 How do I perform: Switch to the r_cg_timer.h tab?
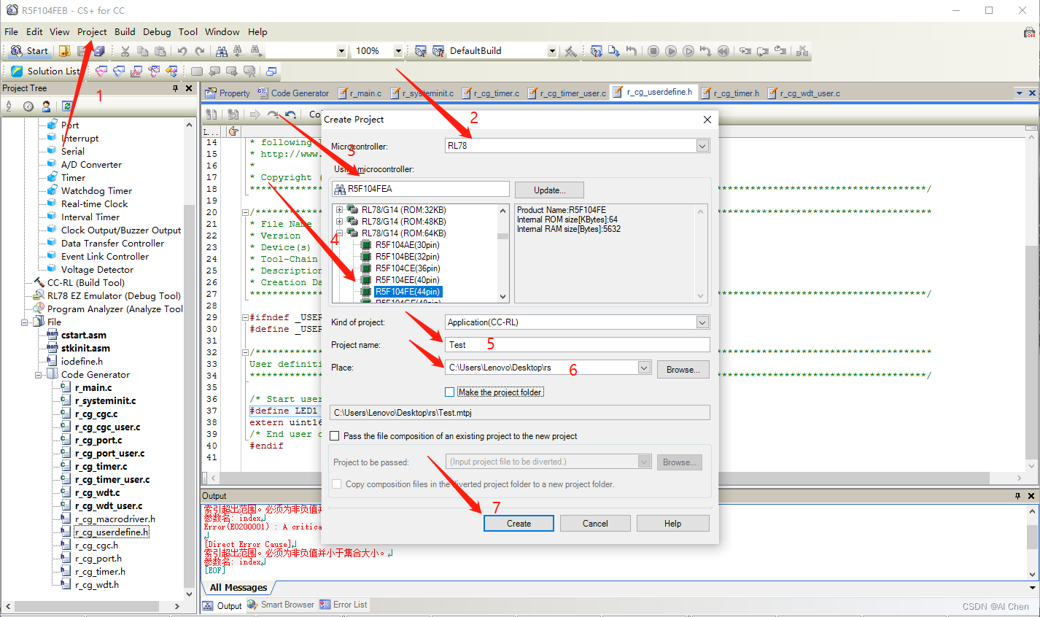click(x=730, y=93)
